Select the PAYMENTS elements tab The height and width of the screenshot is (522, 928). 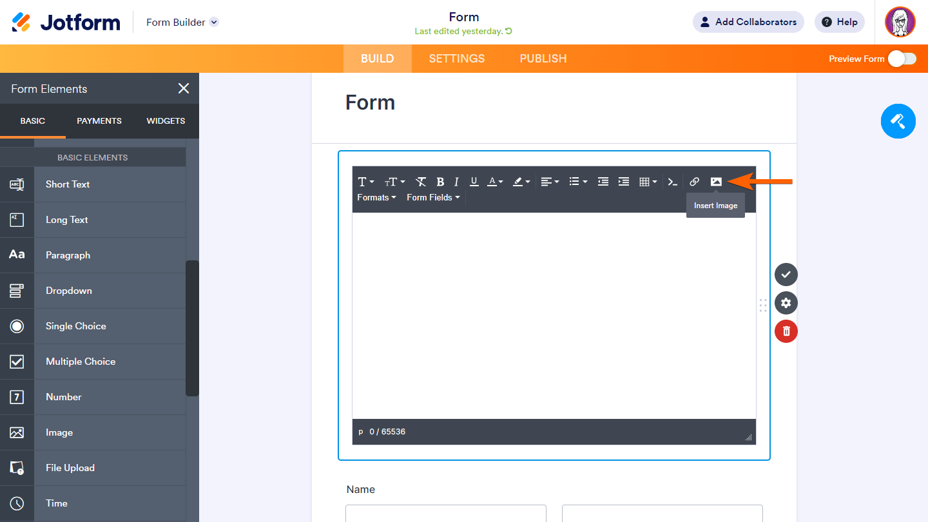(x=99, y=121)
